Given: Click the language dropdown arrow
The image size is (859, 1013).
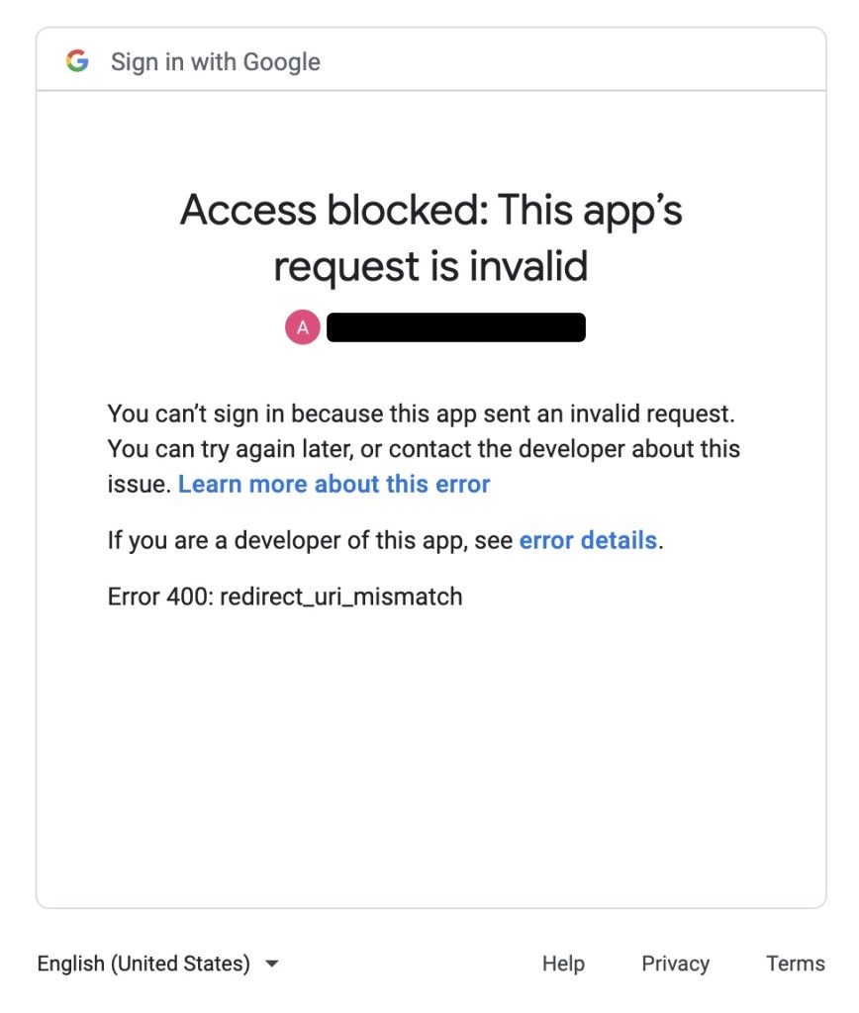Looking at the screenshot, I should [273, 964].
